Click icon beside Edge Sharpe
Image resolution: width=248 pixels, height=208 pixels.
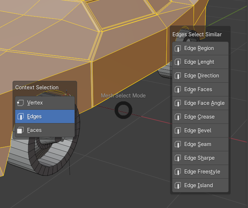point(178,158)
